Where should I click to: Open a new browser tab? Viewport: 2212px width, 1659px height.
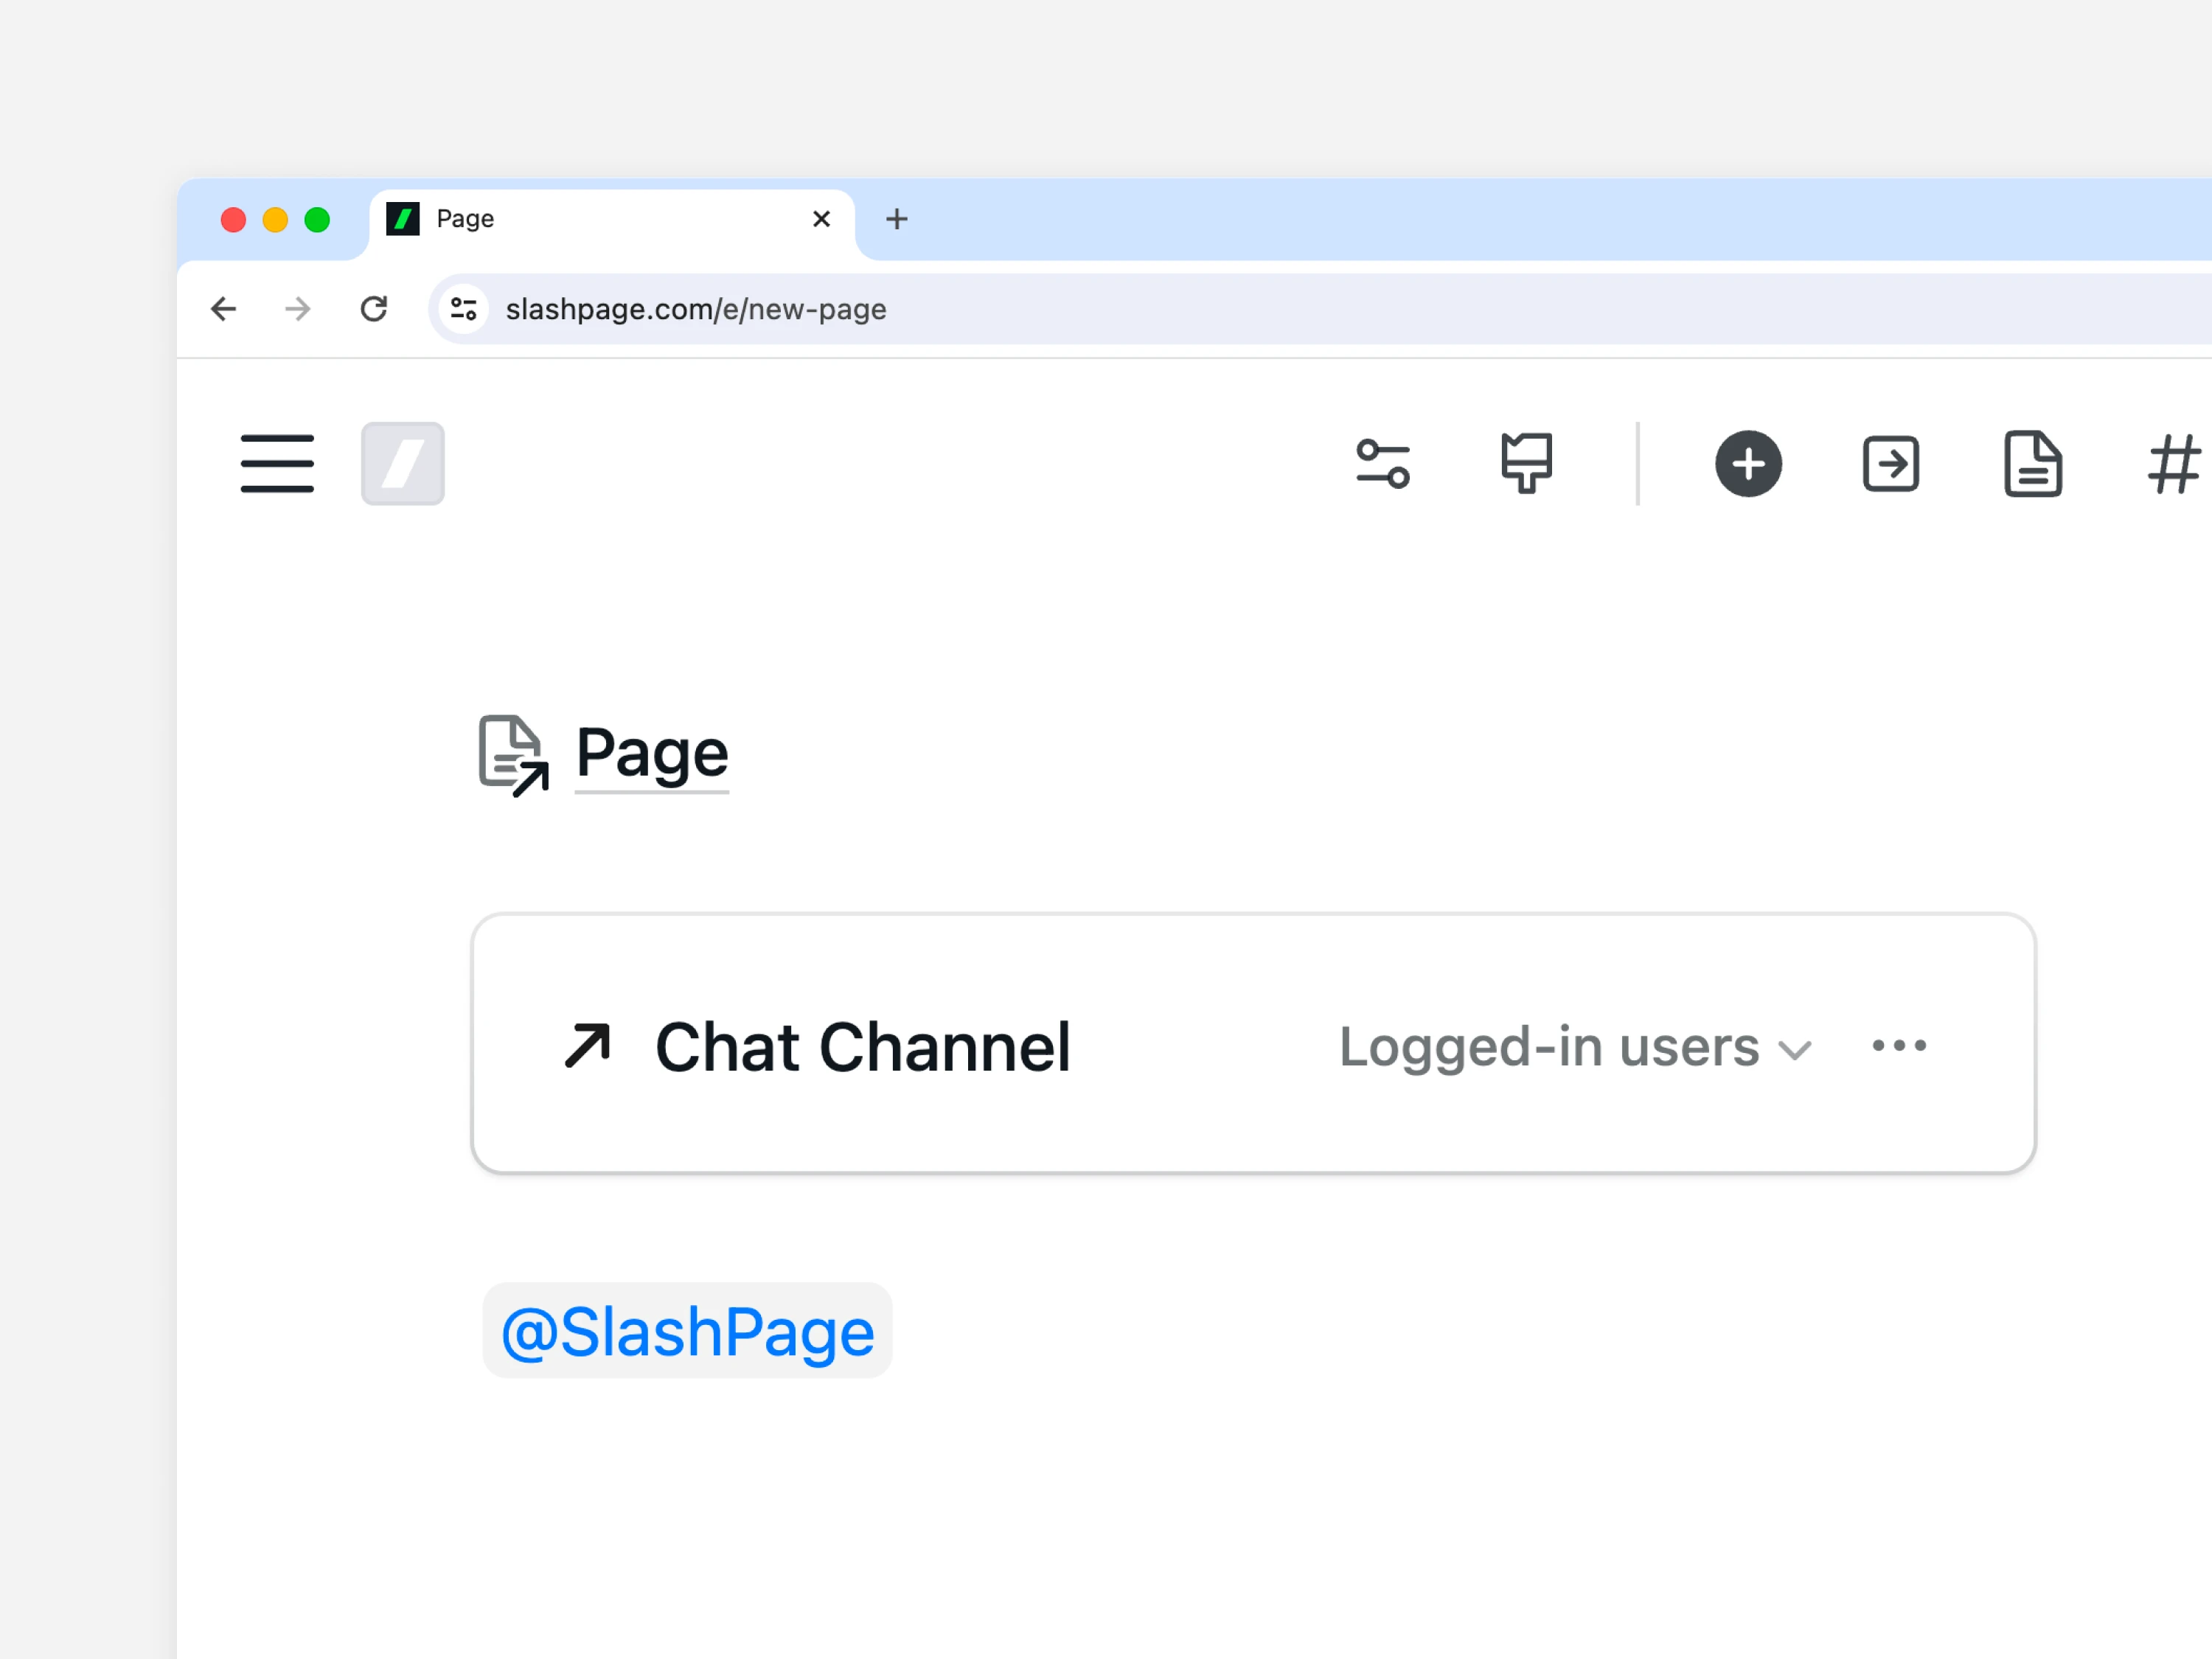point(897,219)
